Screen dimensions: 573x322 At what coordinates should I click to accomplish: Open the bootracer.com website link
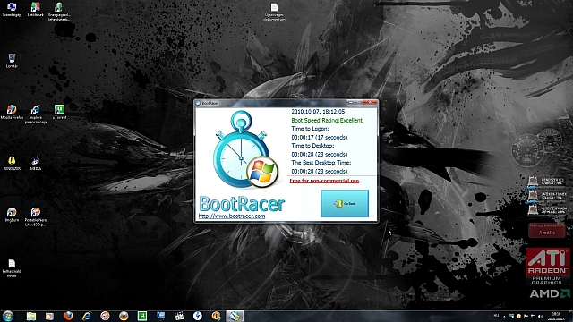232,216
